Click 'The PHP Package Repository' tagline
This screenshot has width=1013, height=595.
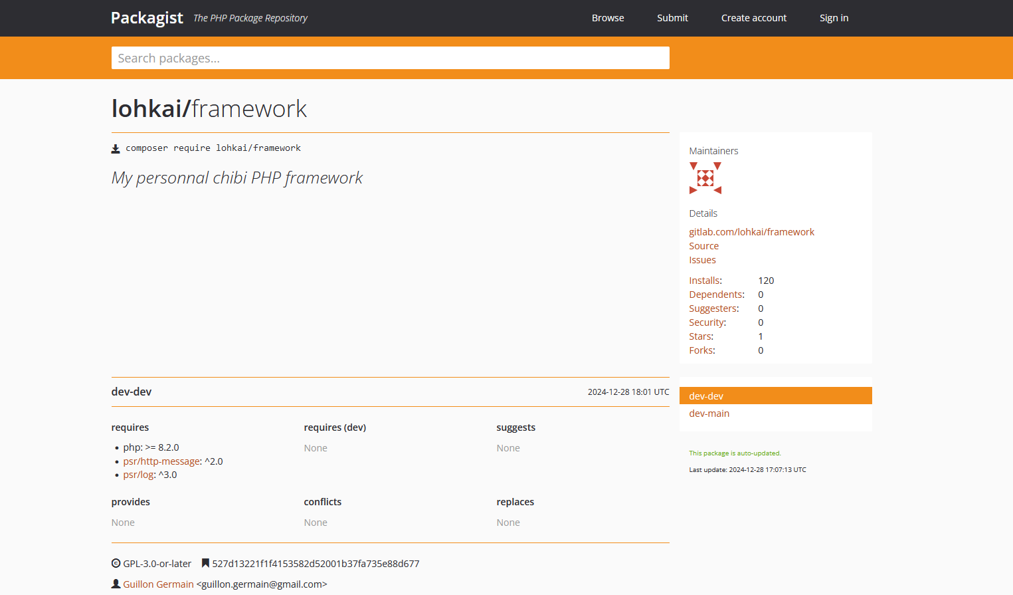(250, 19)
